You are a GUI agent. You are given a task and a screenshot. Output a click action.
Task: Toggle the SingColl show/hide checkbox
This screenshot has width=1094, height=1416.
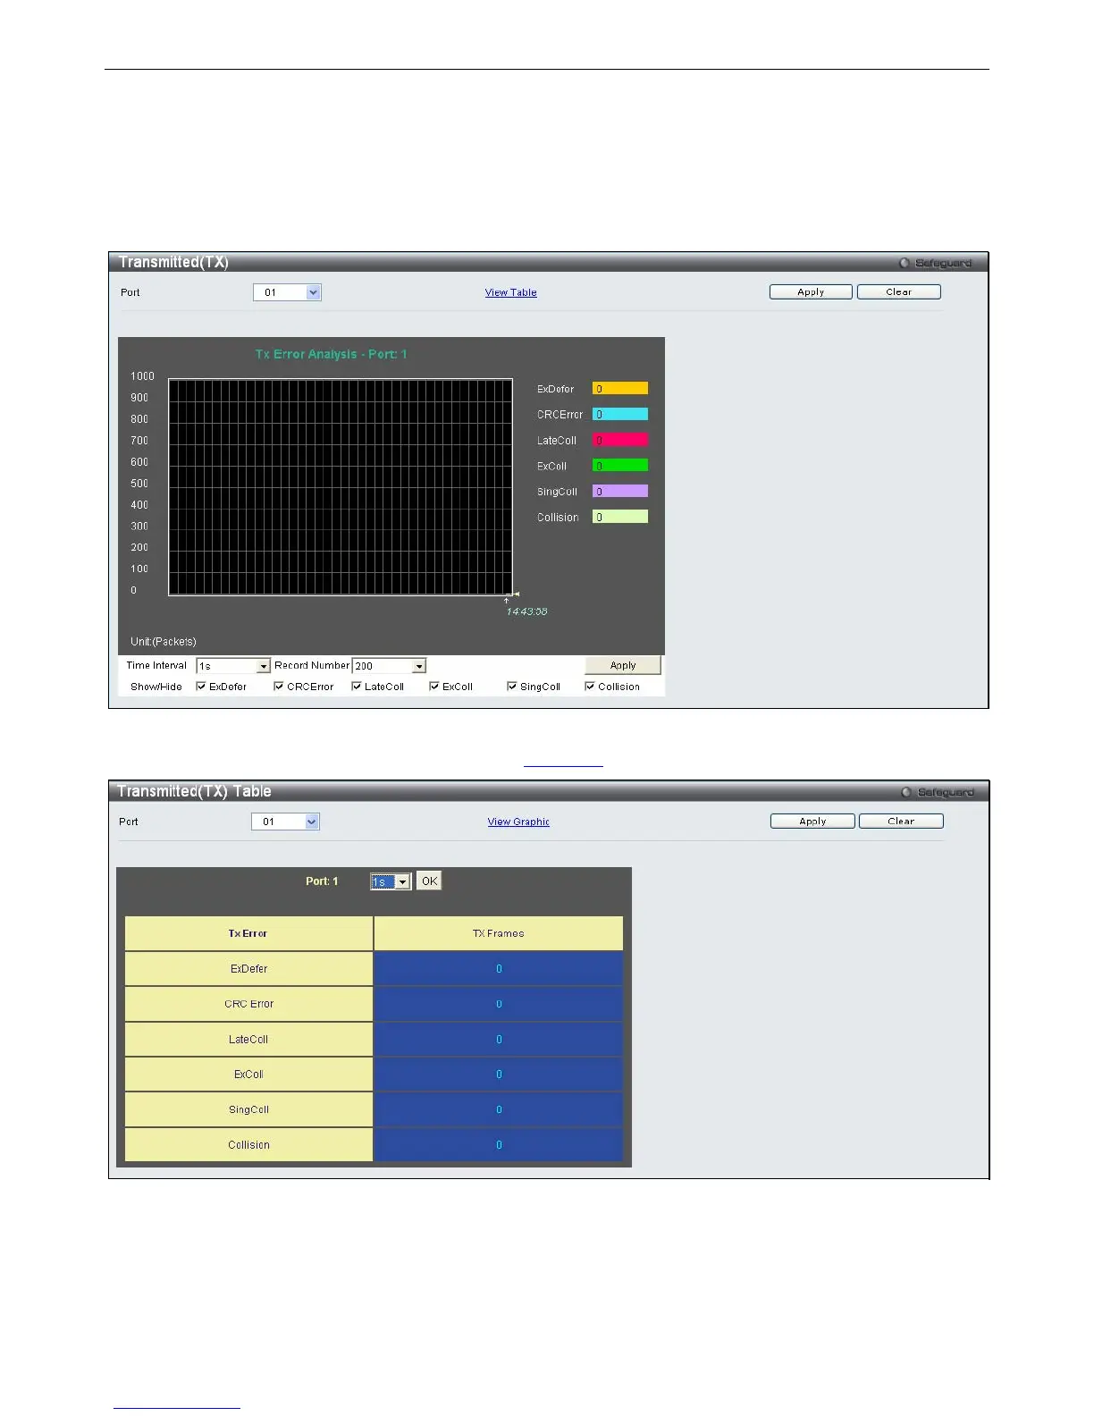[512, 687]
